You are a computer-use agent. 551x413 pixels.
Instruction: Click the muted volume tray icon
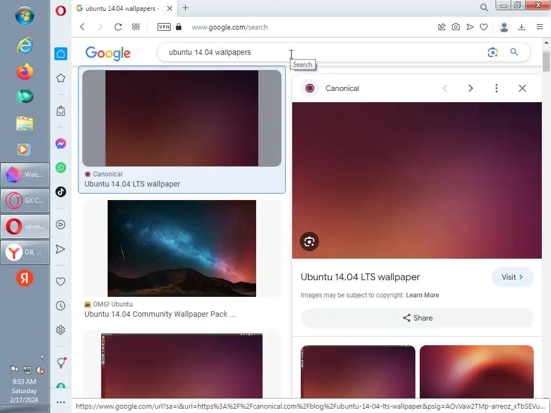click(x=40, y=370)
